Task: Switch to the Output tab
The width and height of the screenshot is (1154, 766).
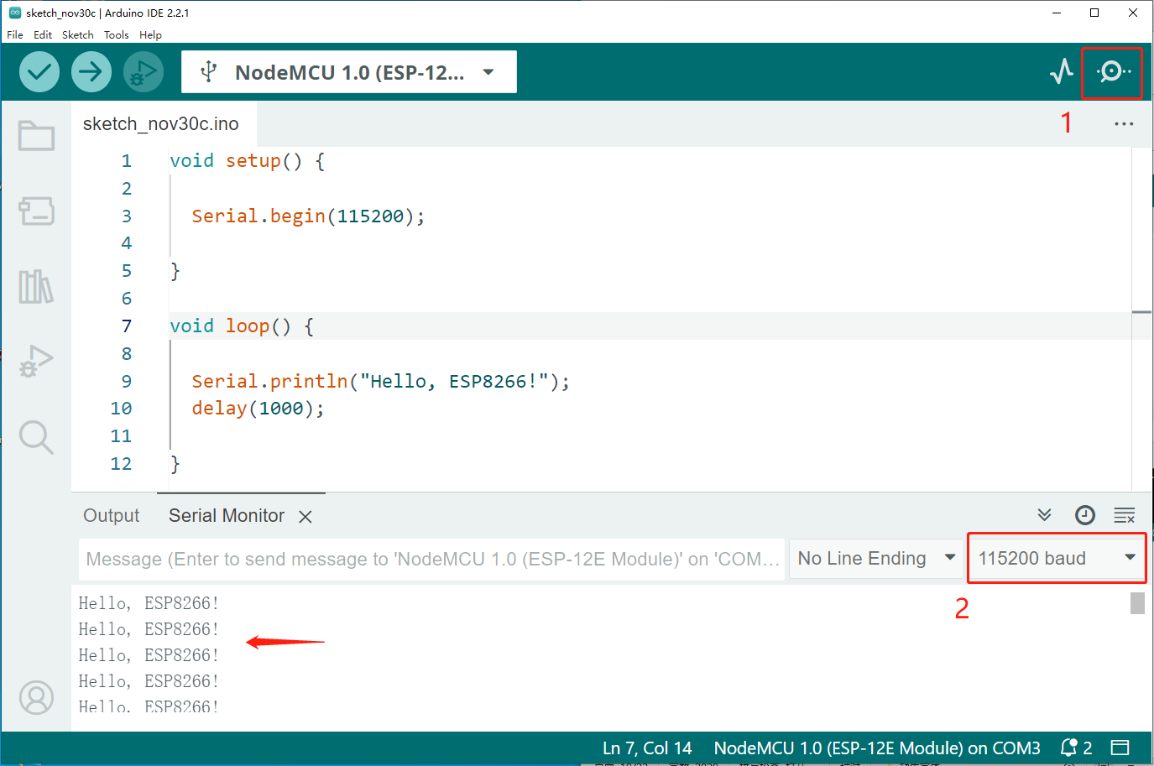Action: pos(112,516)
